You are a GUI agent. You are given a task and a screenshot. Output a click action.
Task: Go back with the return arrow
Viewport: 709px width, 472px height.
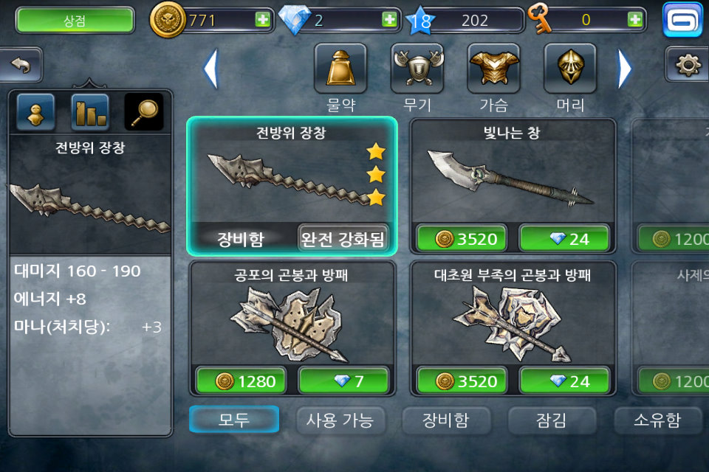coord(21,65)
